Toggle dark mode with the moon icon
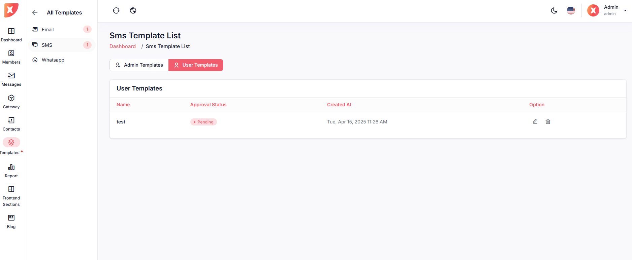 click(x=554, y=11)
